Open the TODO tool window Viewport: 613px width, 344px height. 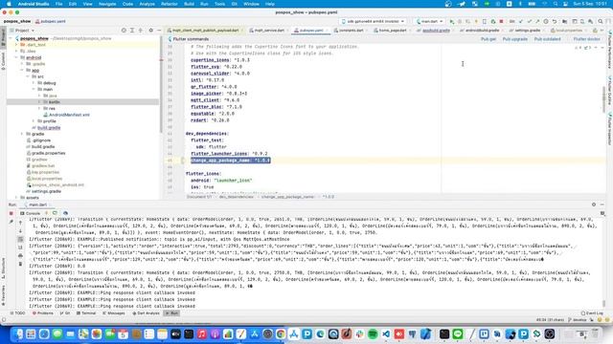click(x=17, y=313)
